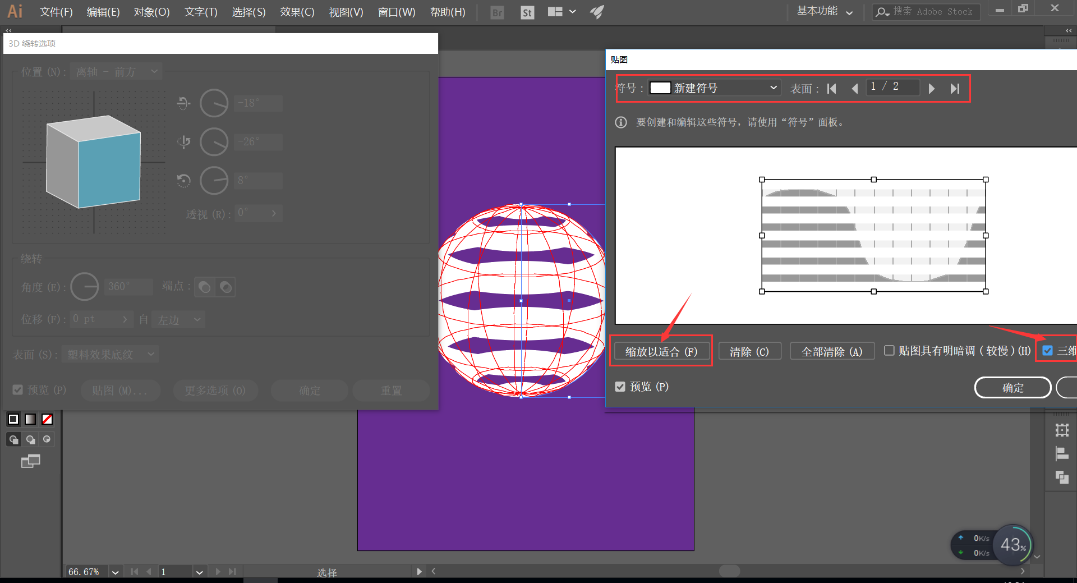Open the zoom level dropdown at 66.67%
This screenshot has height=583, width=1077.
[x=115, y=572]
